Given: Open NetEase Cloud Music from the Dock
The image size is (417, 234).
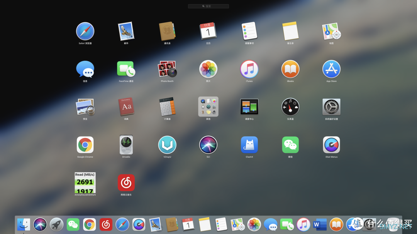Looking at the screenshot, I should click(x=106, y=224).
